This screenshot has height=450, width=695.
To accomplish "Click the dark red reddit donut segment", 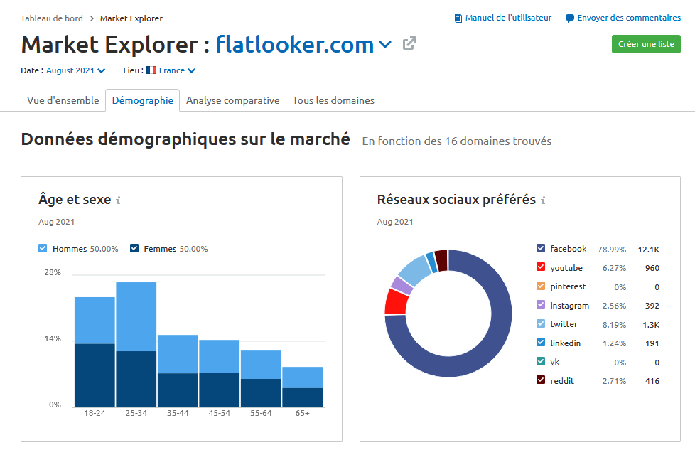I will [x=441, y=261].
